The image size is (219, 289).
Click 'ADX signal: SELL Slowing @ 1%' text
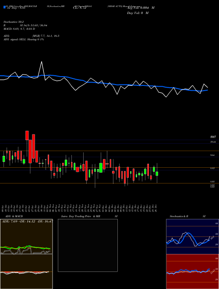[24, 39]
